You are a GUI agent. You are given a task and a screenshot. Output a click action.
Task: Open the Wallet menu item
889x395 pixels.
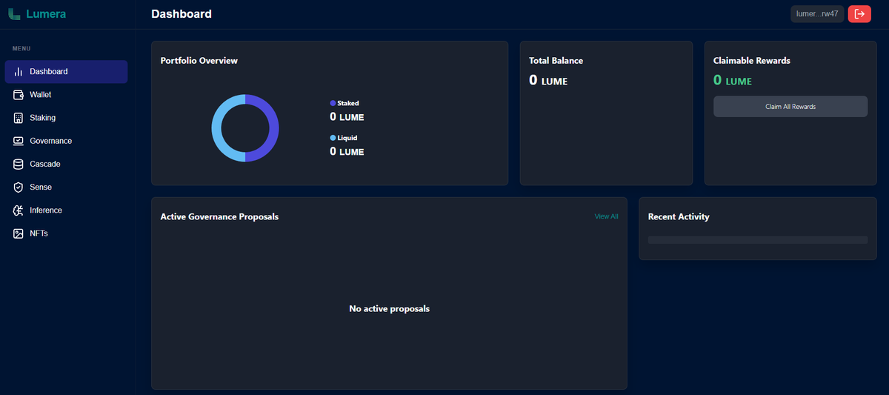[x=66, y=95]
